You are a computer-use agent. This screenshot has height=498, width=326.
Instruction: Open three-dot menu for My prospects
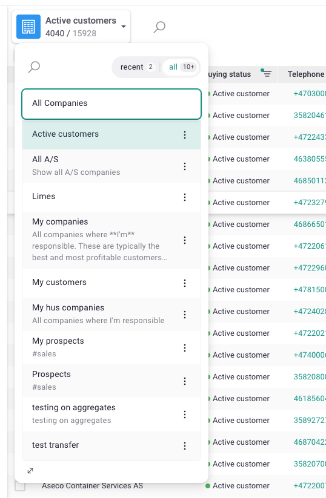point(185,348)
